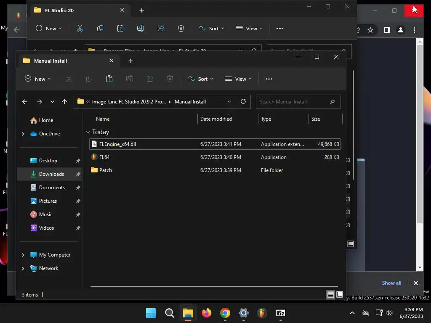431x323 pixels.
Task: Expand My Computer in navigation pane
Action: click(23, 255)
